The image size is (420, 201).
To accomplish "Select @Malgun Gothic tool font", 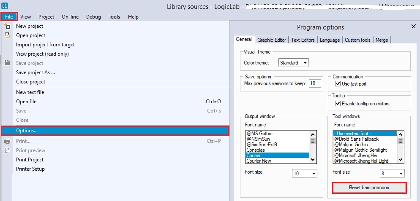I will point(365,145).
